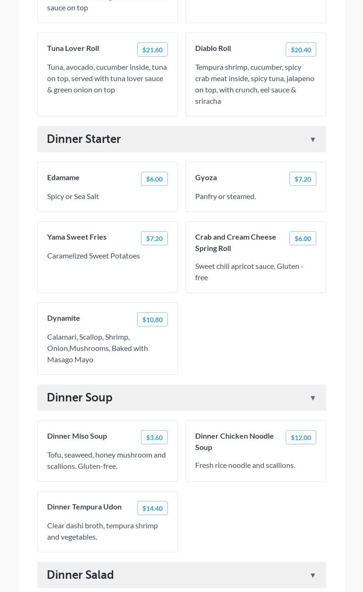Viewport: 363px width, 592px height.
Task: Add Gyoza using the $7.20 price button
Action: coord(303,179)
